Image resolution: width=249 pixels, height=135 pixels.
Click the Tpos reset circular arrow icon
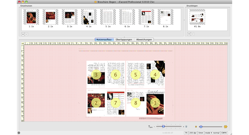tap(186, 127)
